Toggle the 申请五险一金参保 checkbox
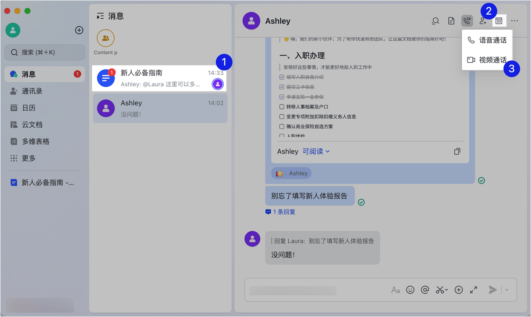The width and height of the screenshot is (531, 317). tap(282, 97)
